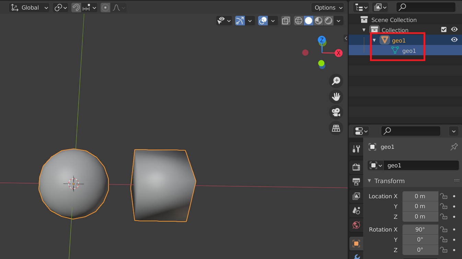Uncheck the Collection checkbox in the outliner

(444, 30)
